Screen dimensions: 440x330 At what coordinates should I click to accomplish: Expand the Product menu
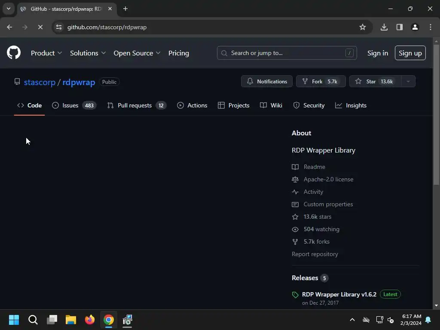click(46, 53)
